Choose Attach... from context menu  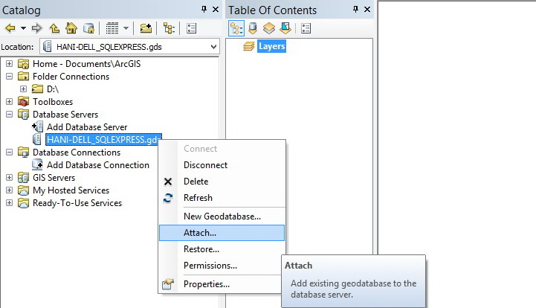pos(222,233)
